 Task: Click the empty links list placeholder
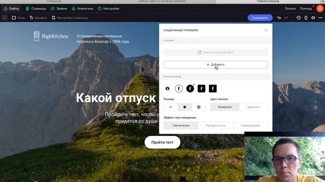pos(215,53)
